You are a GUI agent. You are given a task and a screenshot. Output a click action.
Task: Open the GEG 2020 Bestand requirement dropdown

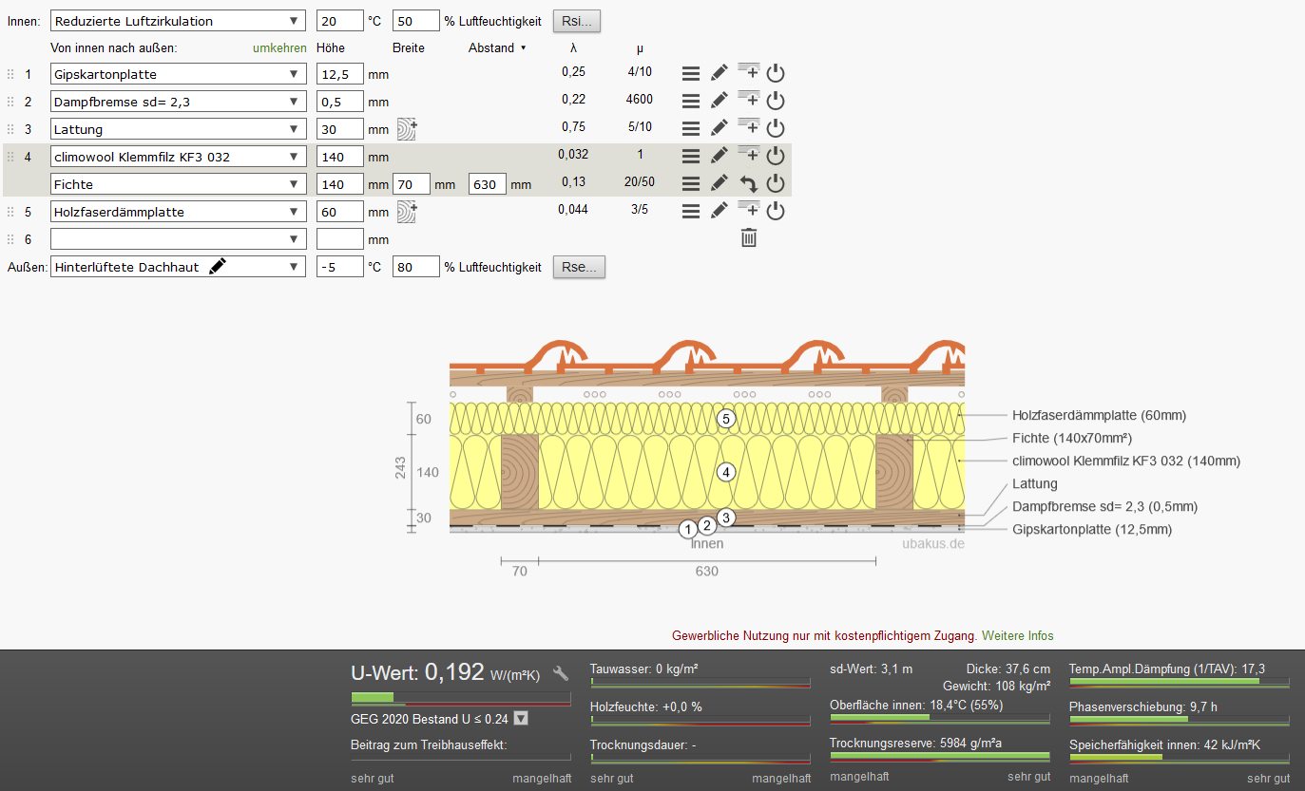[520, 719]
